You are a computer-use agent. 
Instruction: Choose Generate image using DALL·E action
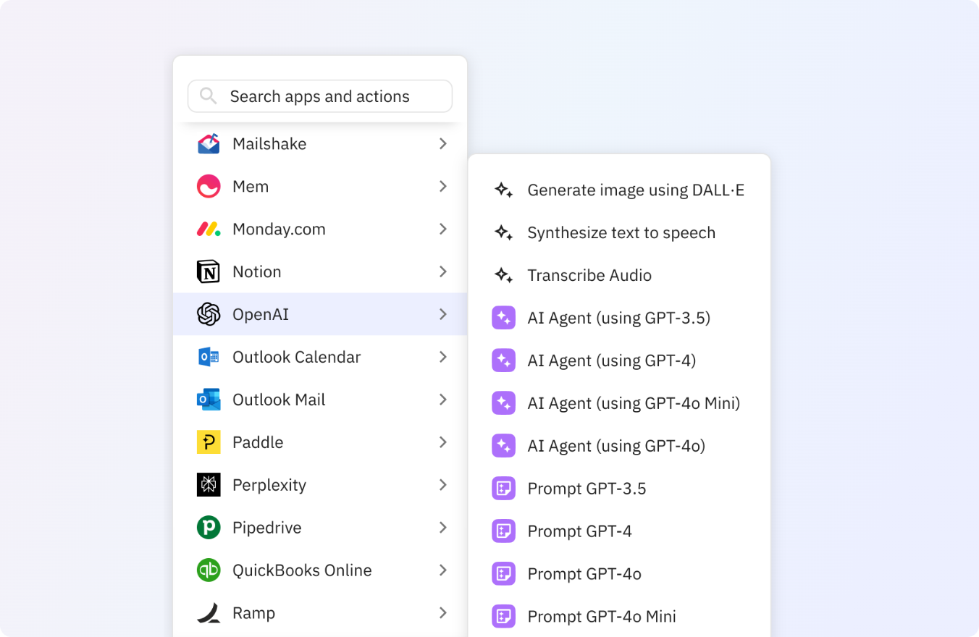[x=636, y=190]
